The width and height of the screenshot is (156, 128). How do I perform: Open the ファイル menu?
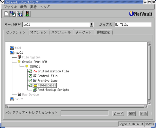11,7
